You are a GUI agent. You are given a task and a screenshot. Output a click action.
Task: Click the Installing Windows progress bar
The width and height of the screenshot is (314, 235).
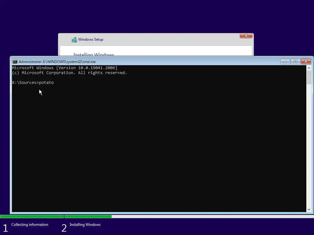[189, 216]
